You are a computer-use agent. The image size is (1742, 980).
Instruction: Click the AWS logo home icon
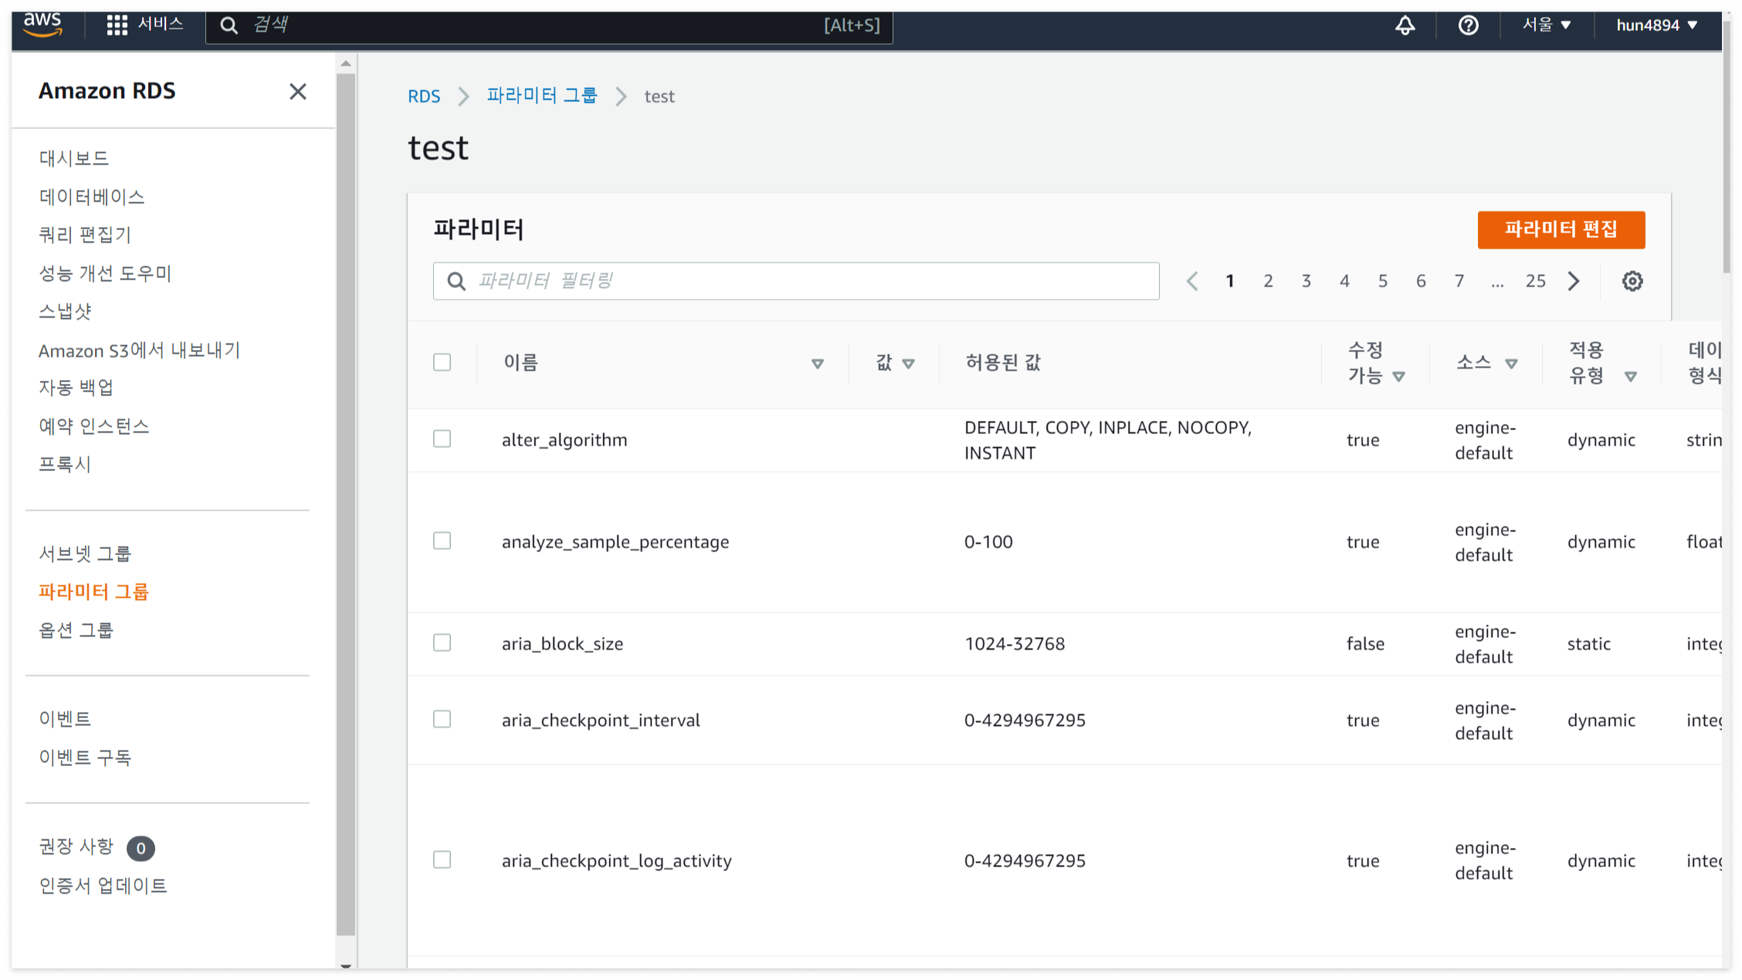pos(42,24)
